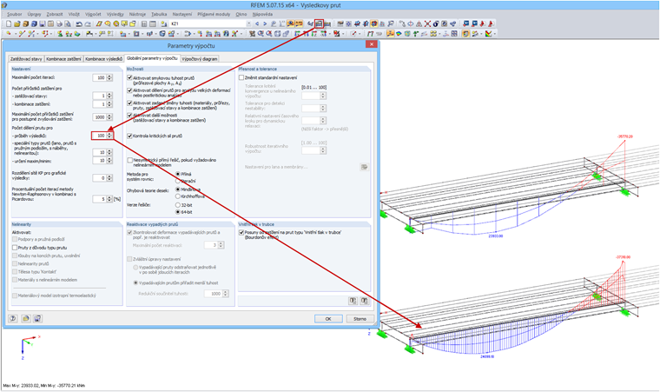The image size is (660, 392).
Task: Click the Open folder icon in toolbar
Action: [x=16, y=24]
